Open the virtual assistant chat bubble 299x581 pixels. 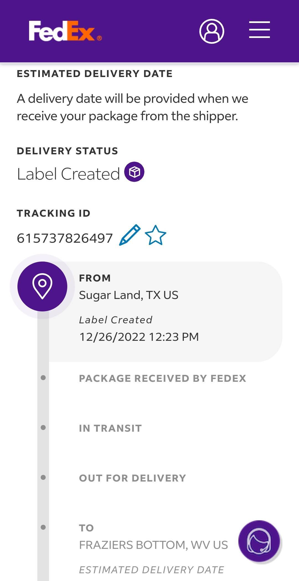259,541
